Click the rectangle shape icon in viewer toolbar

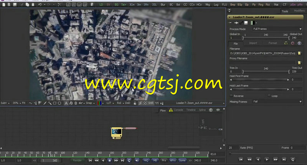click(54, 103)
